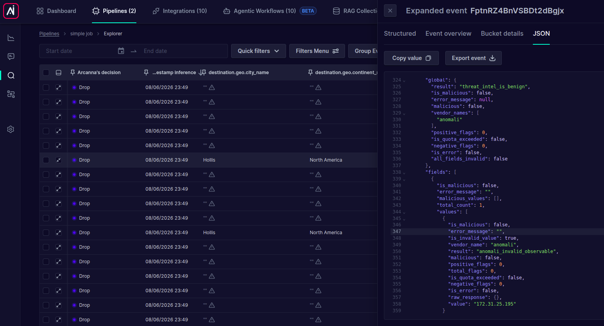
Task: Click the "anomali_invalid_observable" value
Action: tap(516, 251)
